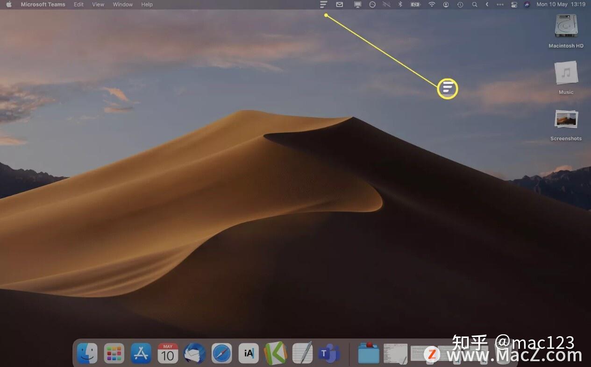Open Launchpad from the Dock
Screen dimensions: 591x367
click(x=114, y=353)
